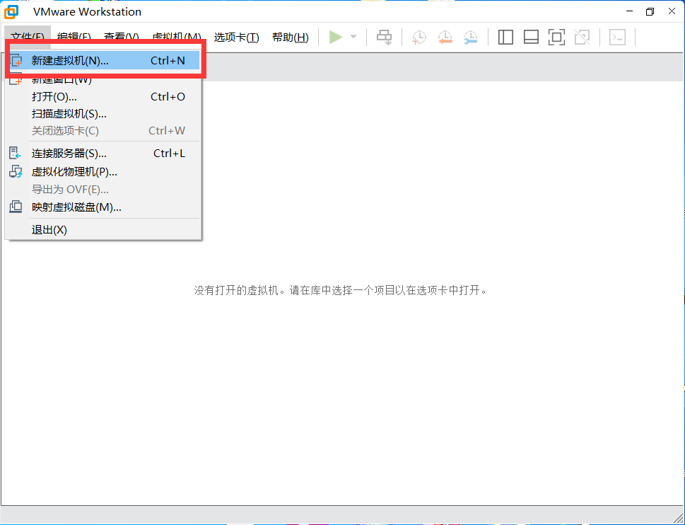
Task: Toggle the library sidebar panel icon
Action: click(x=505, y=37)
